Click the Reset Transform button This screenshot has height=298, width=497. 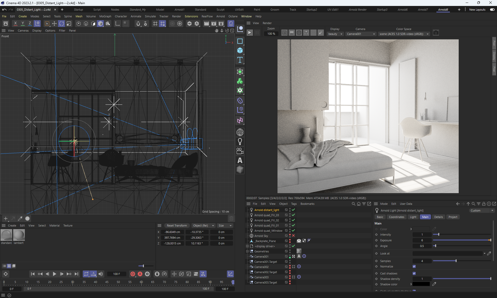coord(177,226)
